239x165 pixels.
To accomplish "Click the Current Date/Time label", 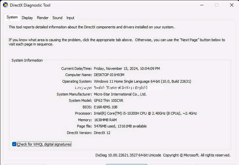I will [76, 69].
